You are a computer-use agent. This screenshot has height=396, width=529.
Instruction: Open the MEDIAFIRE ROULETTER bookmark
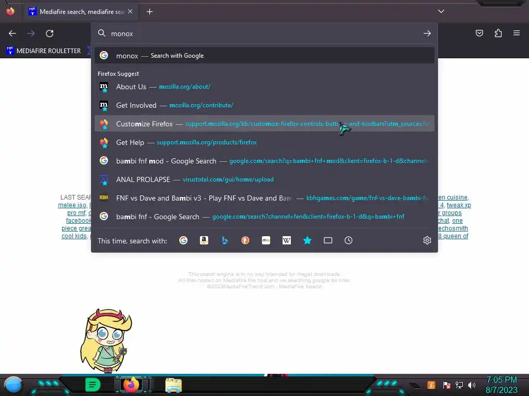pyautogui.click(x=43, y=51)
